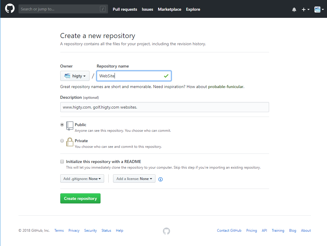
Task: Enable initialize repository with a README
Action: (x=62, y=161)
